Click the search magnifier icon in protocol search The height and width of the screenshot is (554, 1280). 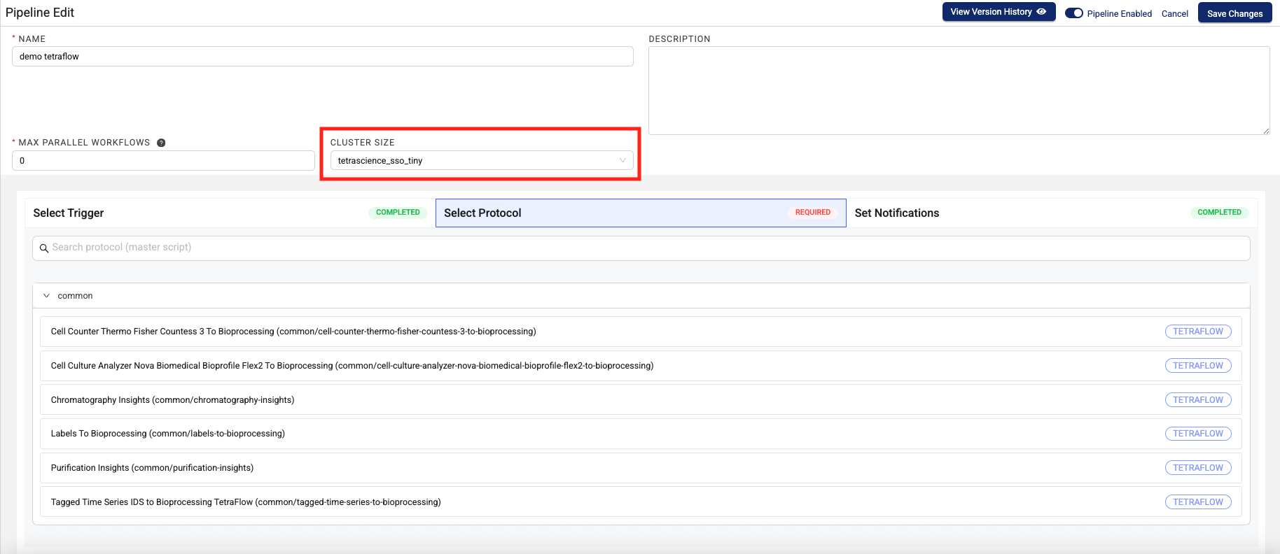pyautogui.click(x=44, y=248)
